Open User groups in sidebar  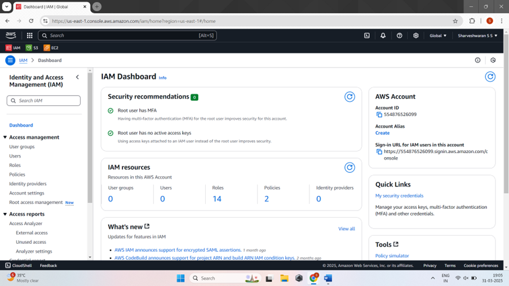(22, 146)
